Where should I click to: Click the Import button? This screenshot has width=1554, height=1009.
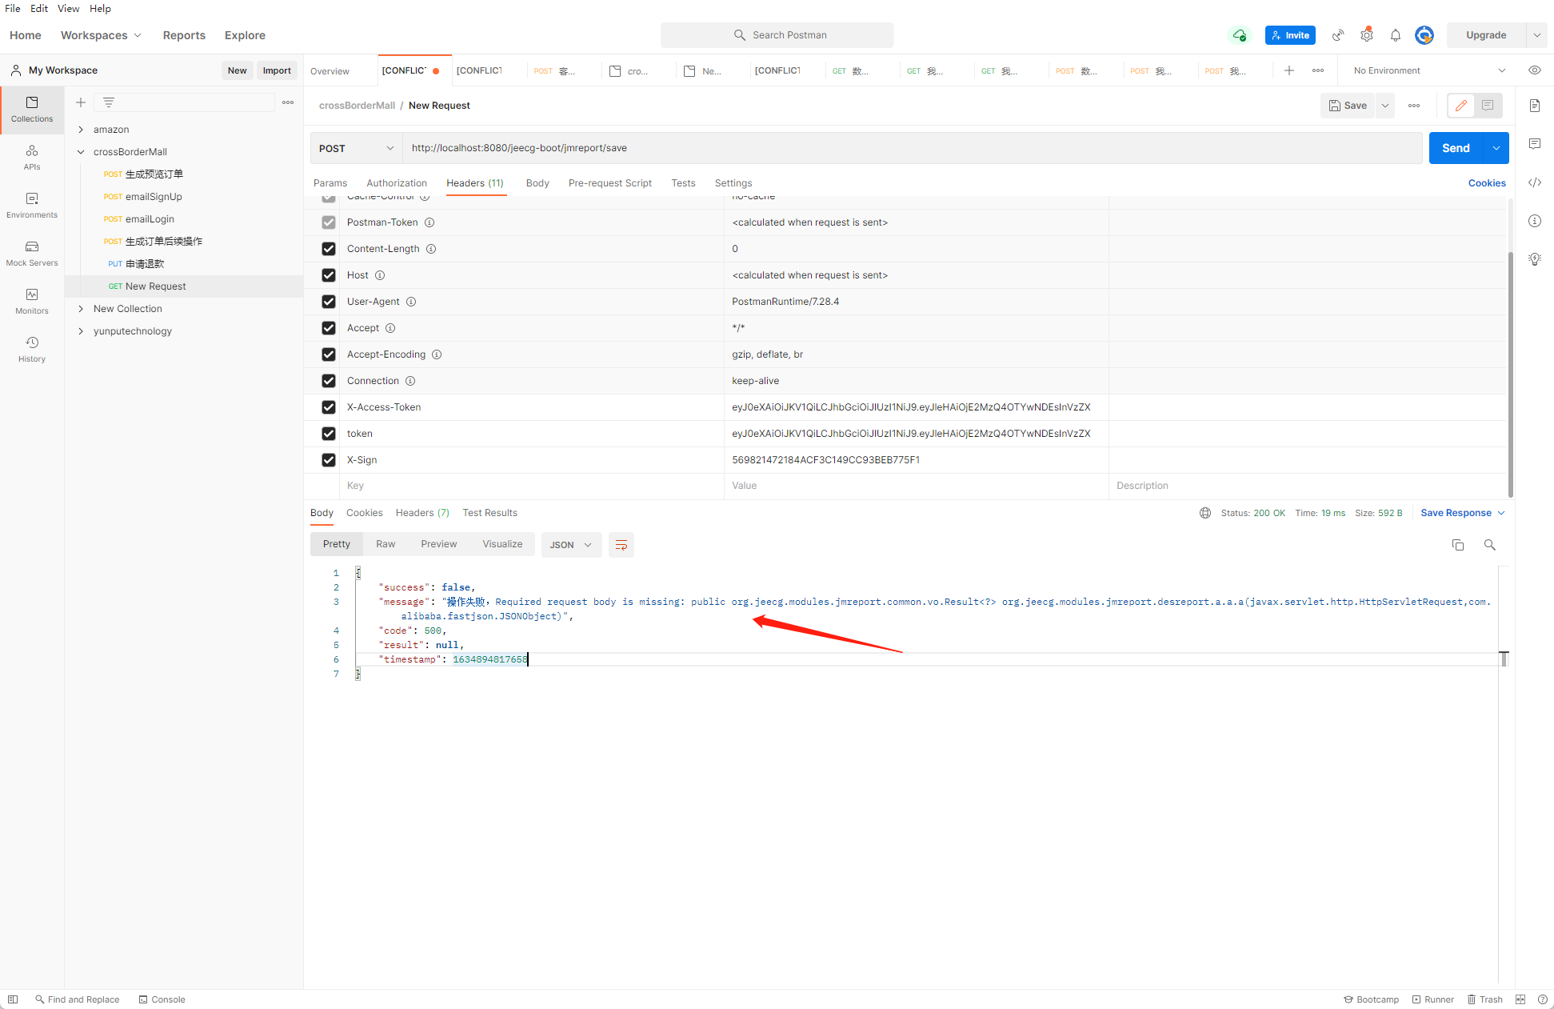(x=277, y=70)
